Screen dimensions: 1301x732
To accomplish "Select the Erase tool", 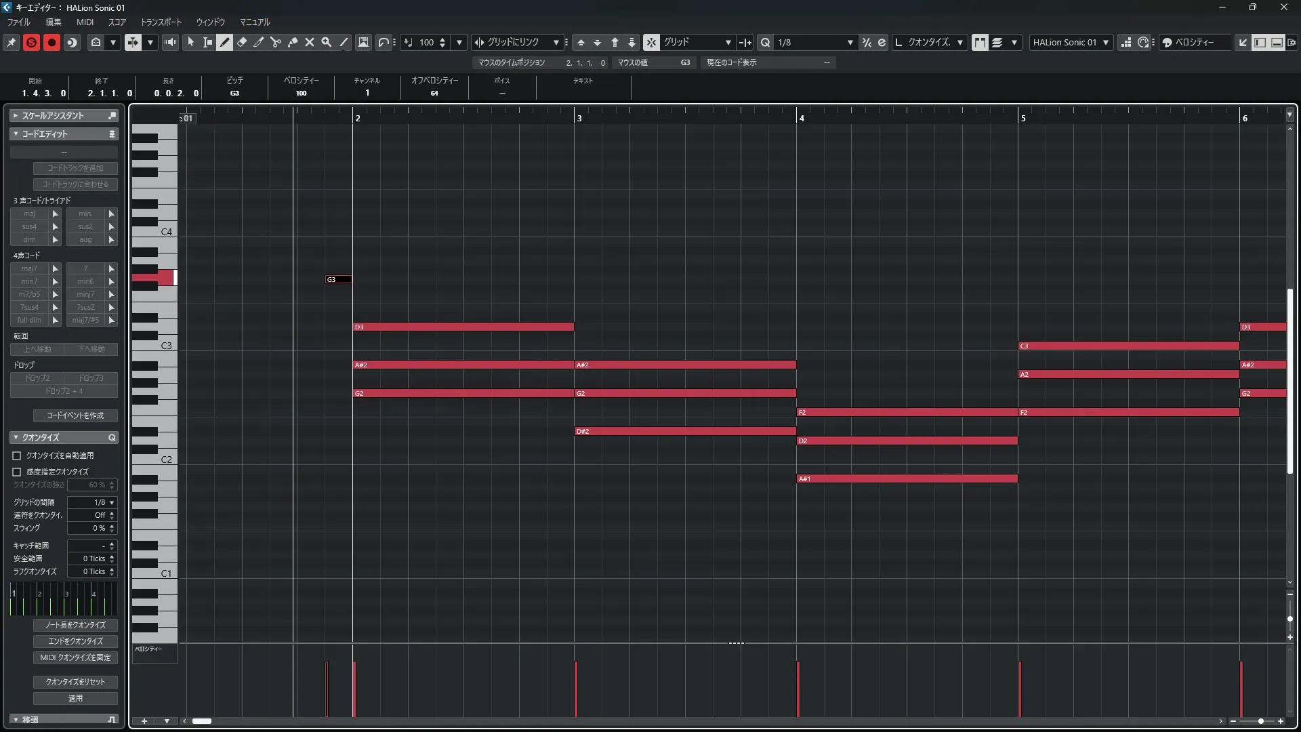I will pyautogui.click(x=242, y=42).
